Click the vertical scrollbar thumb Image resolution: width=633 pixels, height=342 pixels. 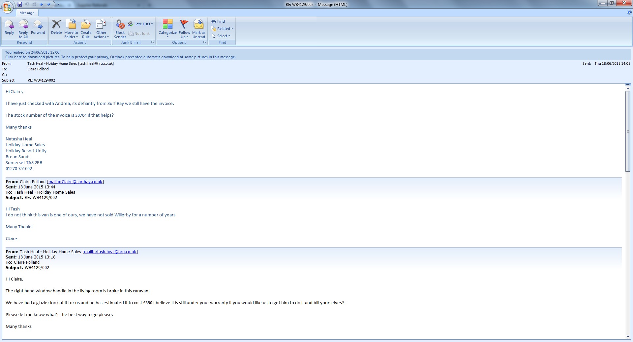628,131
